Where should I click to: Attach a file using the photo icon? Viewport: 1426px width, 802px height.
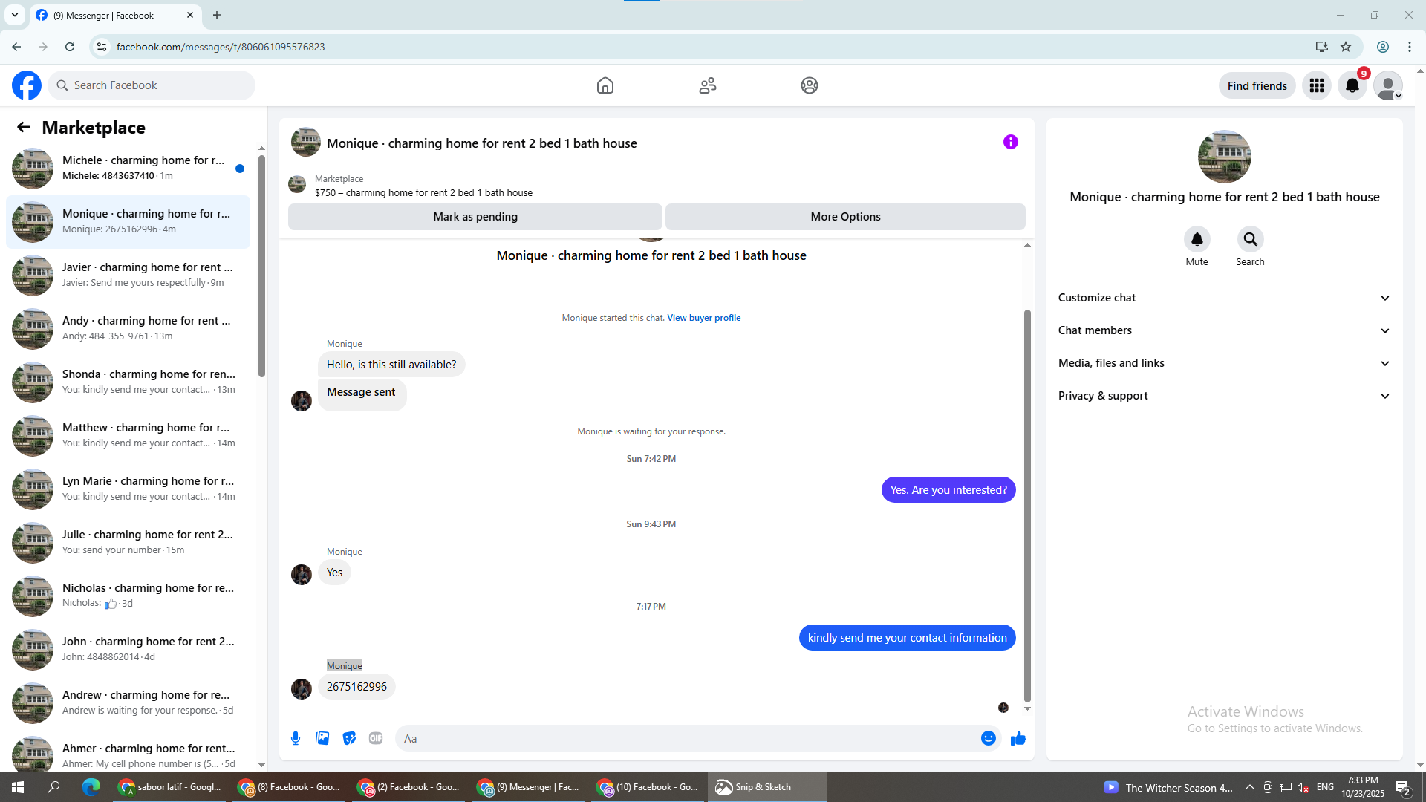point(322,738)
